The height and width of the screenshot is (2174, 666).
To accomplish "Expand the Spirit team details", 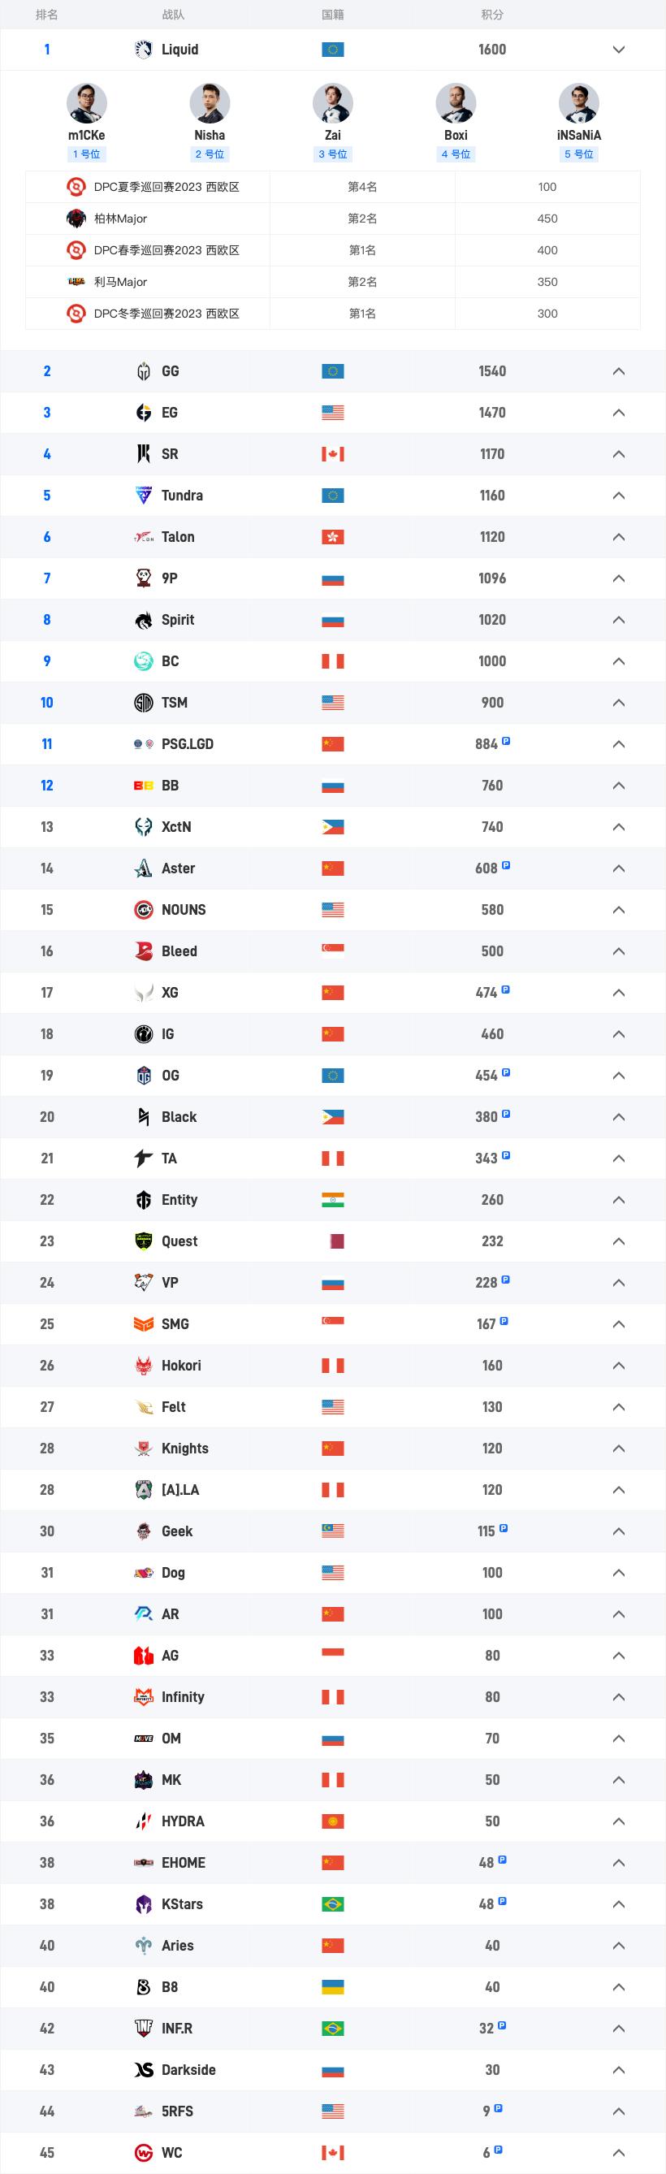I will (x=619, y=619).
